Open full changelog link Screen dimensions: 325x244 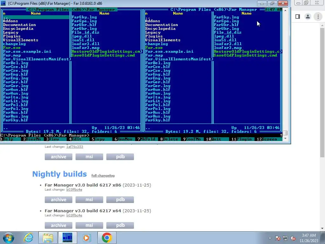(x=103, y=175)
